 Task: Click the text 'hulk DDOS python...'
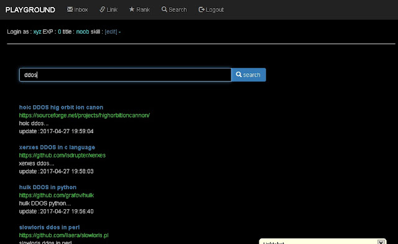pyautogui.click(x=45, y=204)
